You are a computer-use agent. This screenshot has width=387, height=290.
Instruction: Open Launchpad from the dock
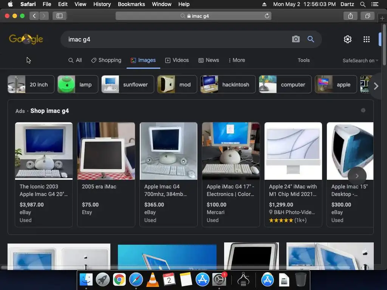[x=103, y=280]
